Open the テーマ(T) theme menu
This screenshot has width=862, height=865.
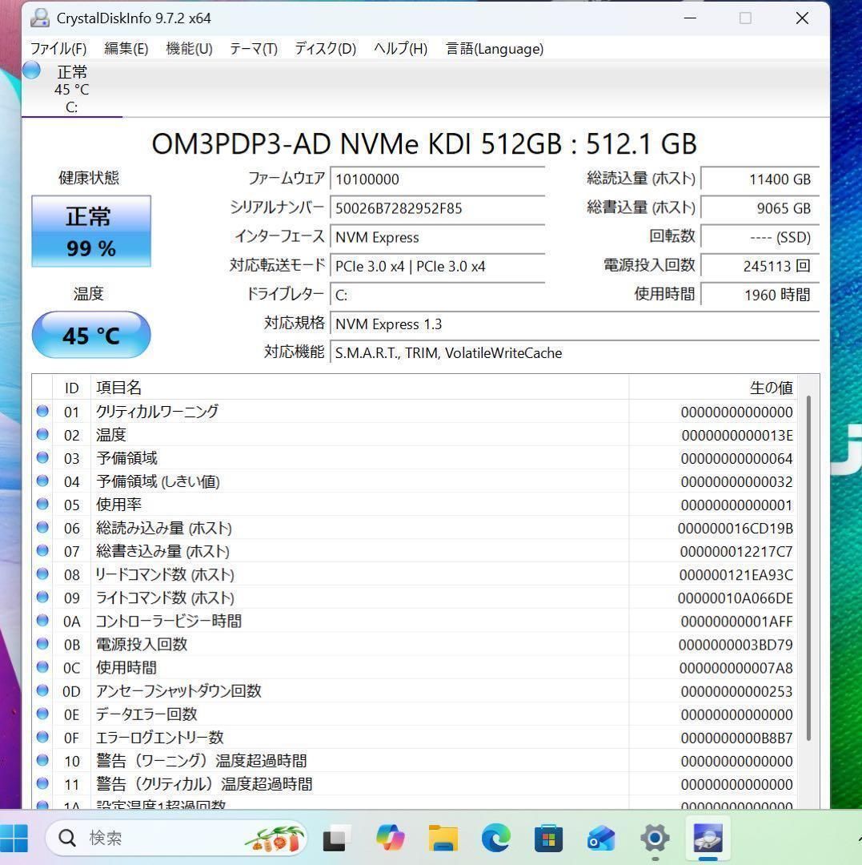point(253,49)
